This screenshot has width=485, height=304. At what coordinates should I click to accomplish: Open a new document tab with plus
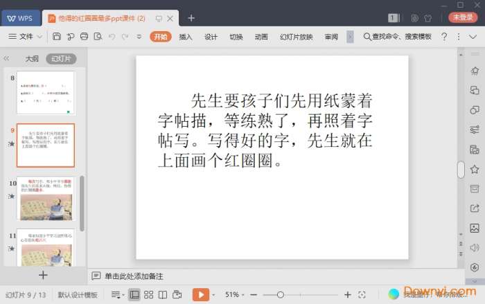coord(191,18)
